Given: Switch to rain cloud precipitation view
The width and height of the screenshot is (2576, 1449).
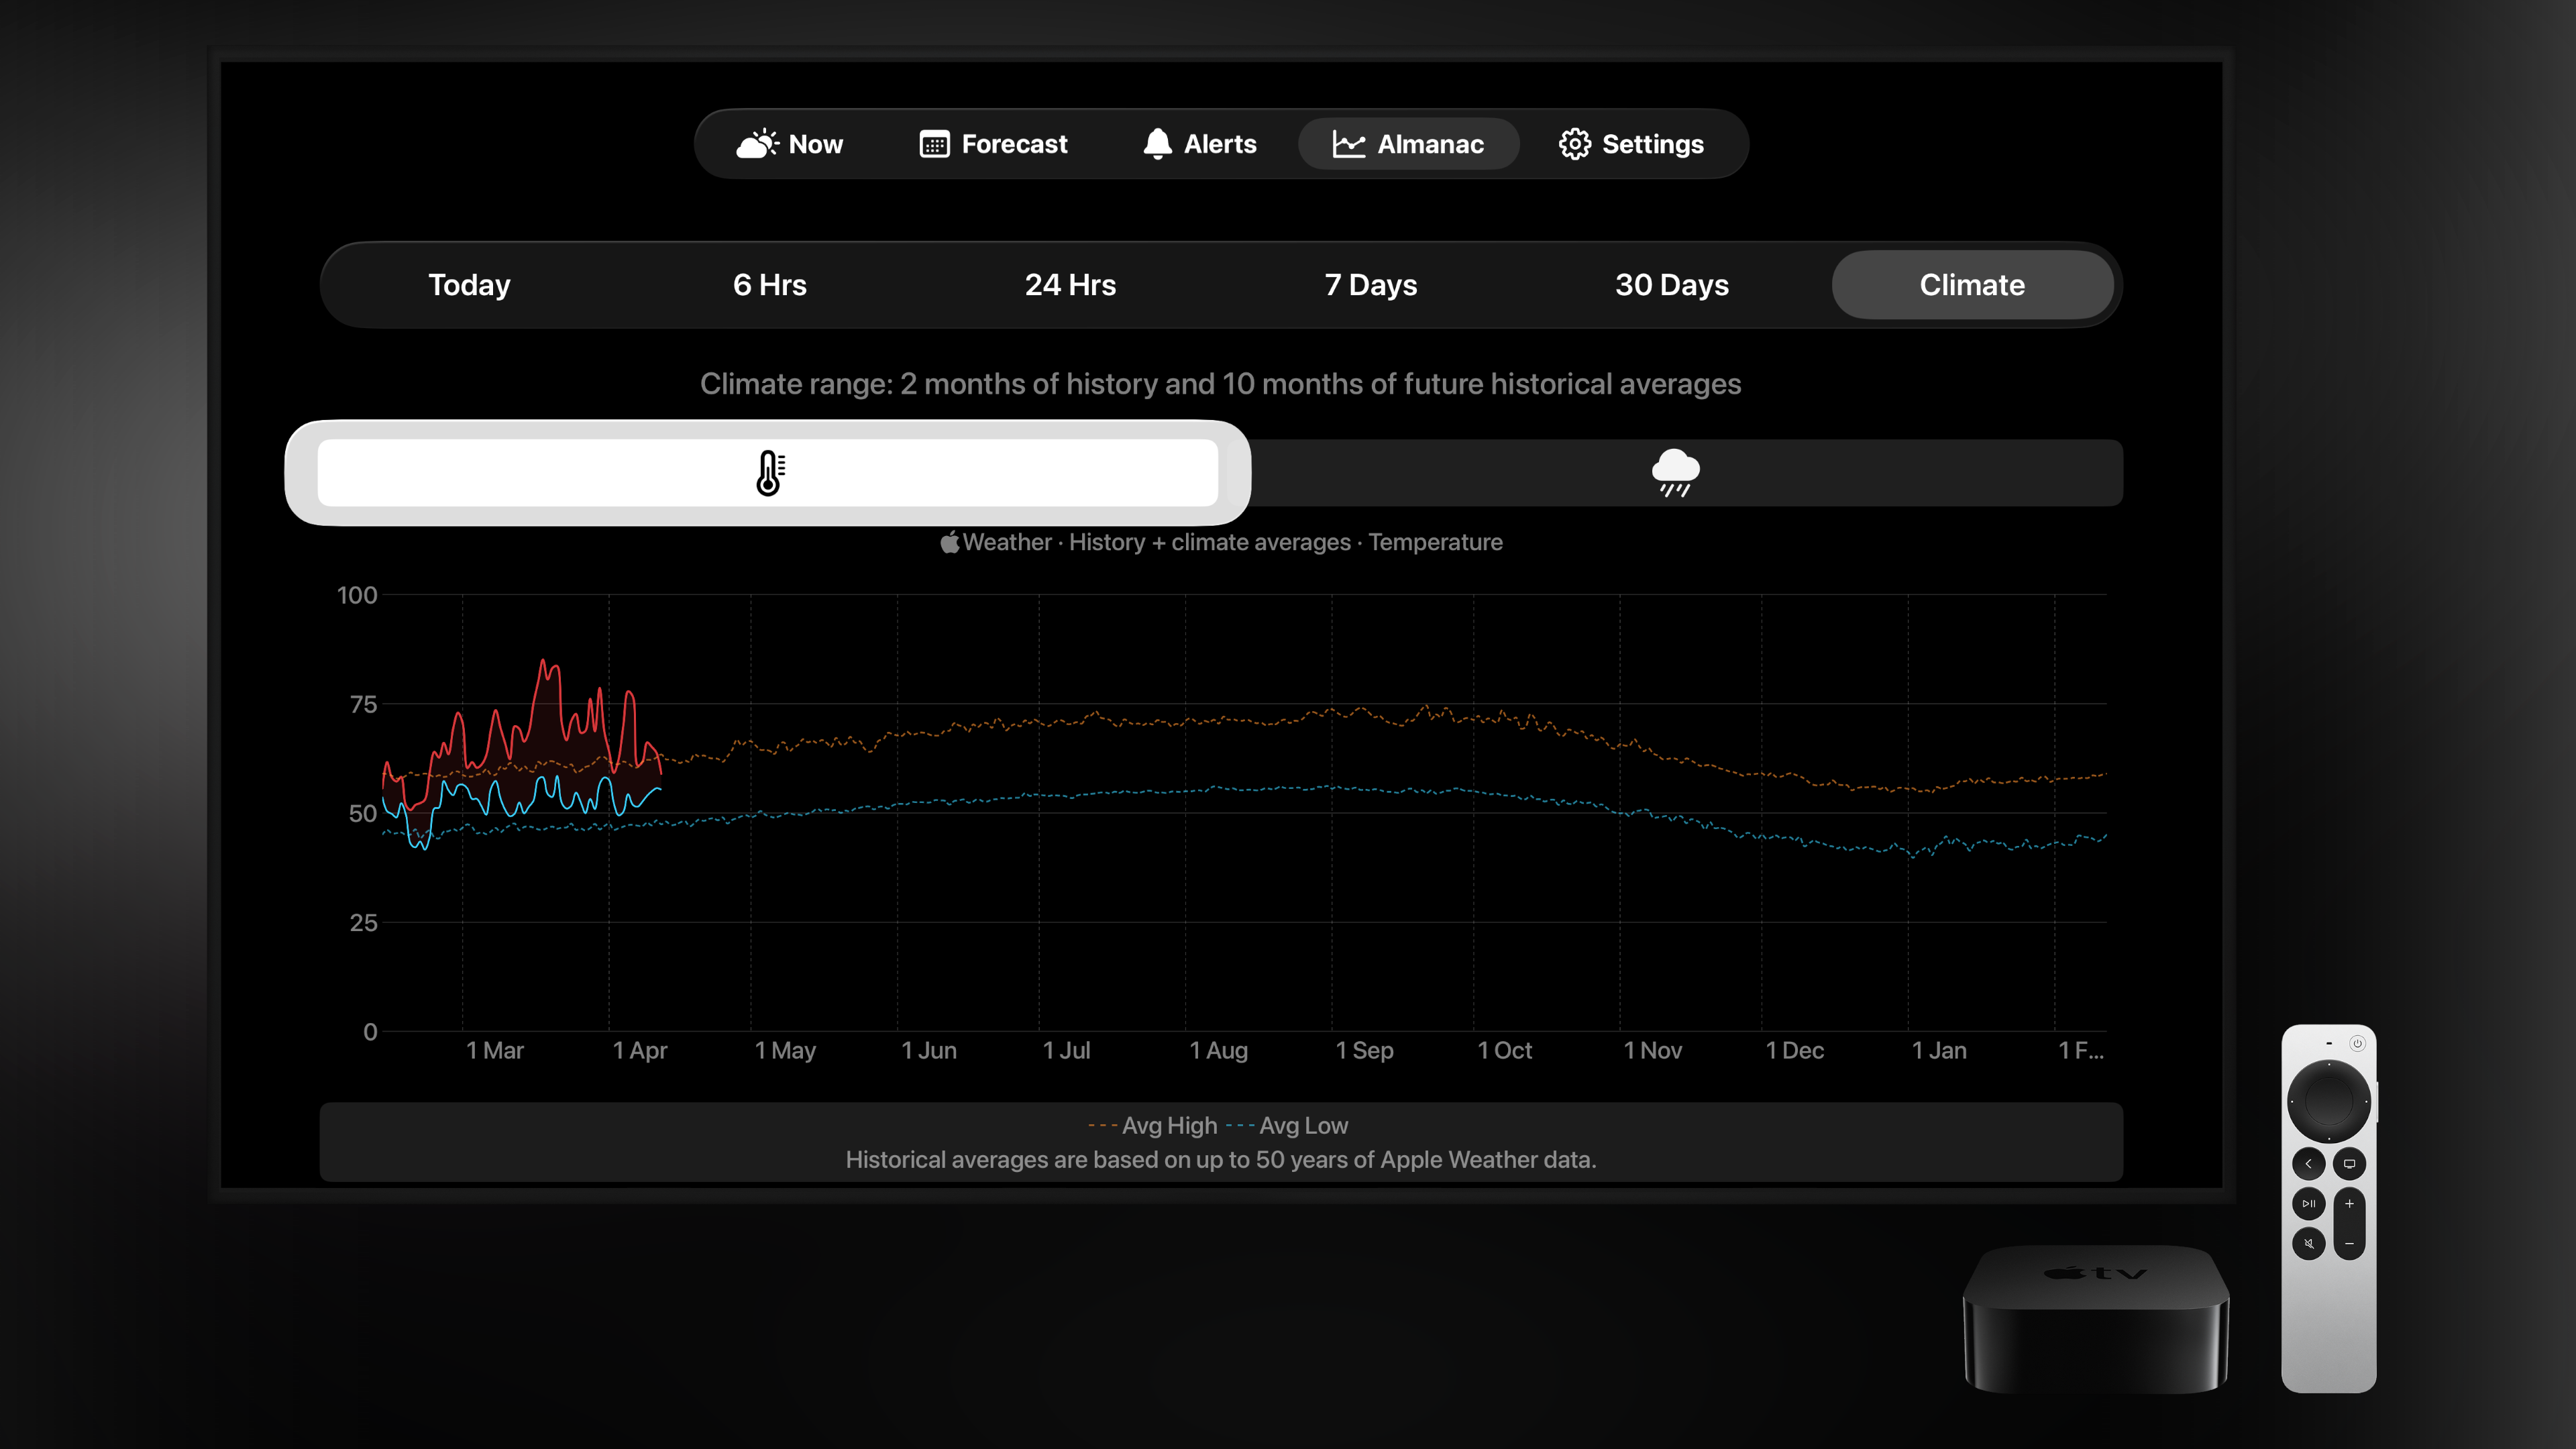Looking at the screenshot, I should coord(1675,473).
